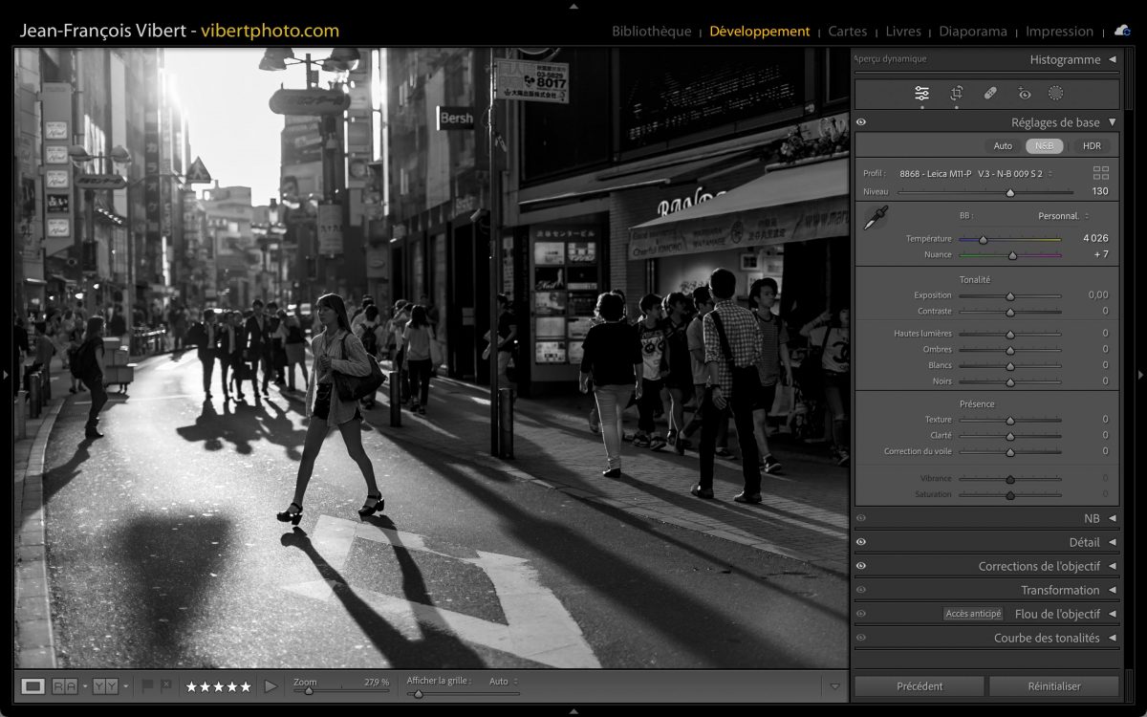Activate the Crop and rotate tool
The height and width of the screenshot is (717, 1147).
coord(956,93)
